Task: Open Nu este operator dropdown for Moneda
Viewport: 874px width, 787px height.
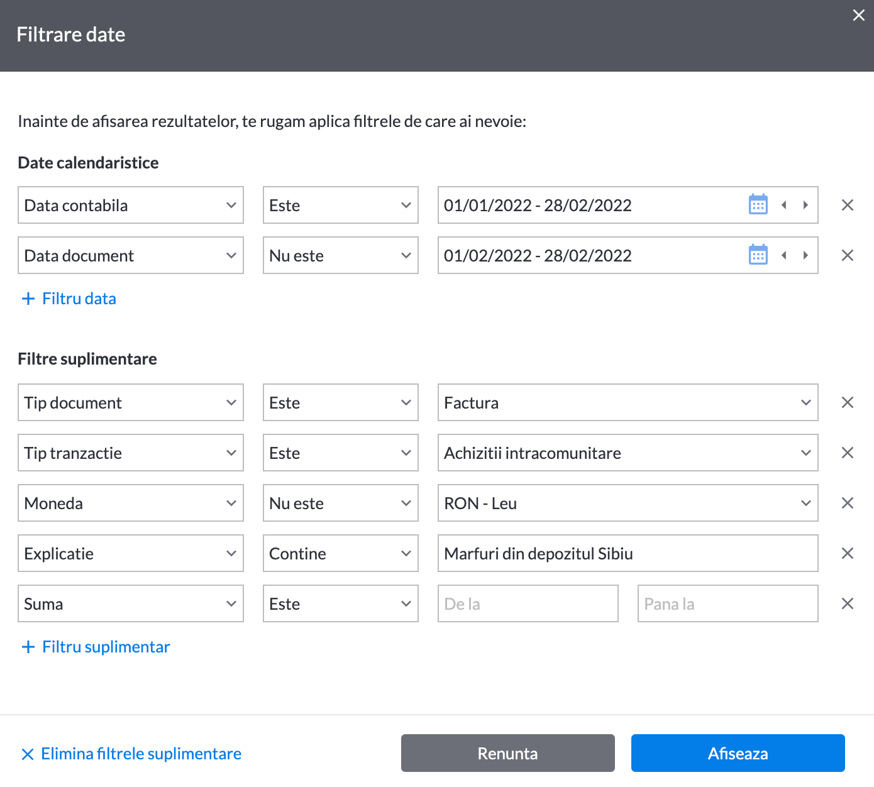Action: point(341,503)
